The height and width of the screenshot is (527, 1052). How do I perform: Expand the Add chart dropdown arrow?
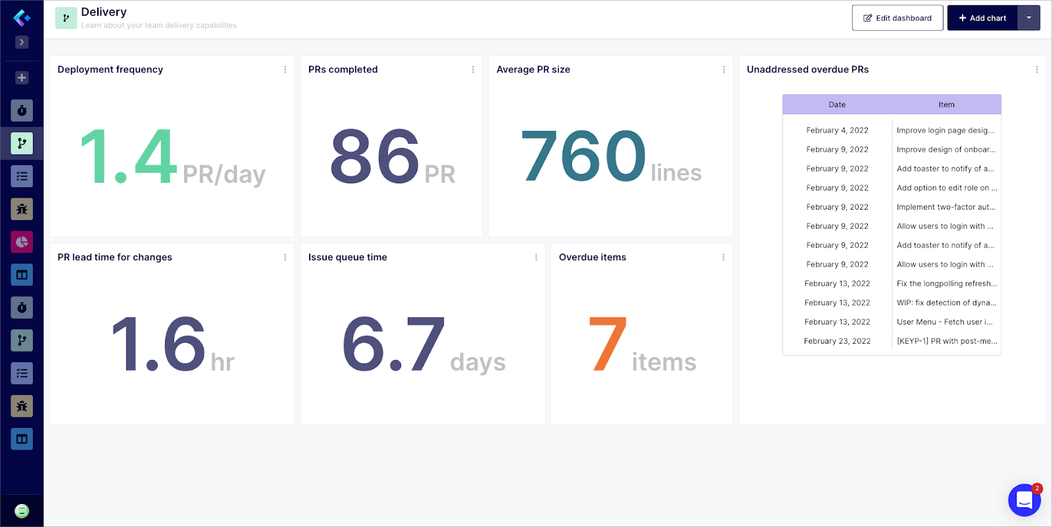pos(1029,18)
